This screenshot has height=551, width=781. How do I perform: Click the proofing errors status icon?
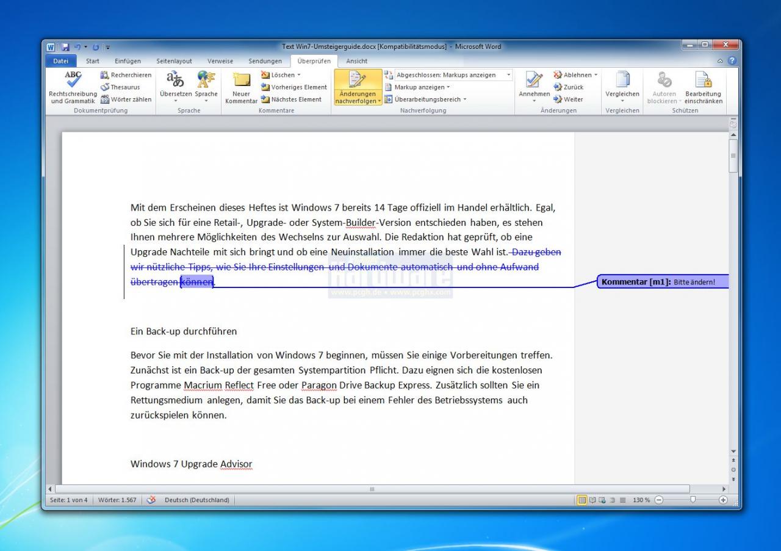coord(151,500)
